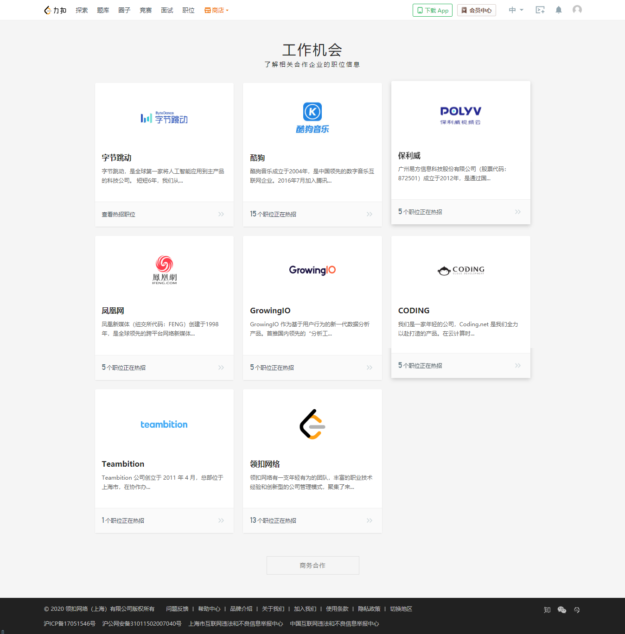Click 5个职位正在热招 for CODING

[420, 366]
